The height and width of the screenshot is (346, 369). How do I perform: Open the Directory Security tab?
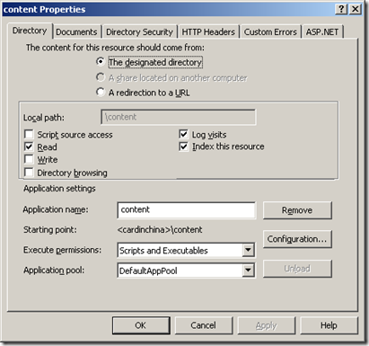tap(139, 31)
